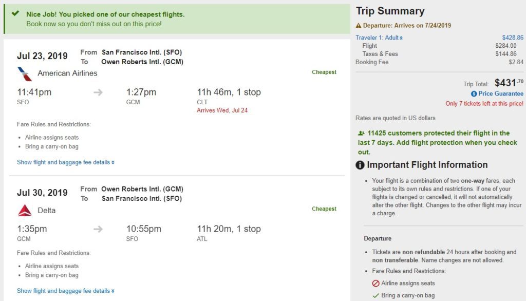Viewport: 526px width, 301px height.
Task: Click the departure warning triangle icon
Action: 359,26
